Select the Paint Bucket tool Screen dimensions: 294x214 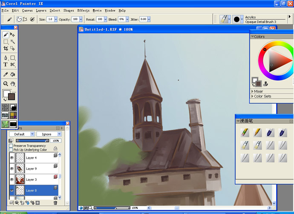point(12,74)
